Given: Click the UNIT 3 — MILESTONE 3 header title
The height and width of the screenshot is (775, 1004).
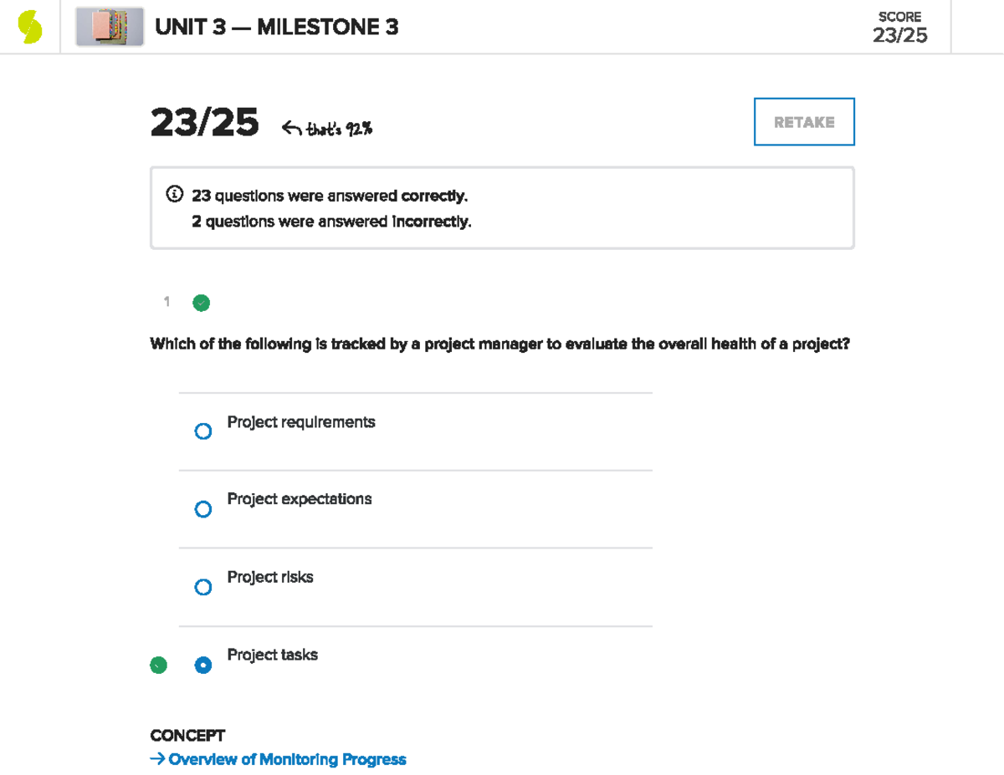Looking at the screenshot, I should point(277,27).
